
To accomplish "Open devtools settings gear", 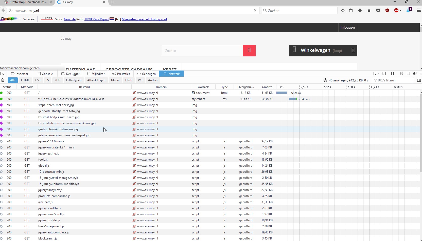I will (x=401, y=74).
